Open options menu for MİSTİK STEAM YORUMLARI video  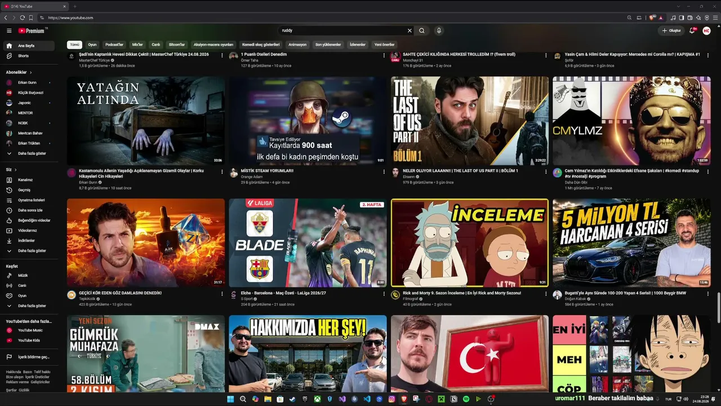384,172
